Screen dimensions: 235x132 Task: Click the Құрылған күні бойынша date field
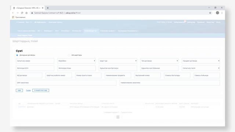159,68
